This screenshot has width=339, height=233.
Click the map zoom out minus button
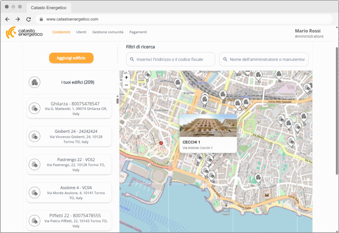tap(126, 85)
